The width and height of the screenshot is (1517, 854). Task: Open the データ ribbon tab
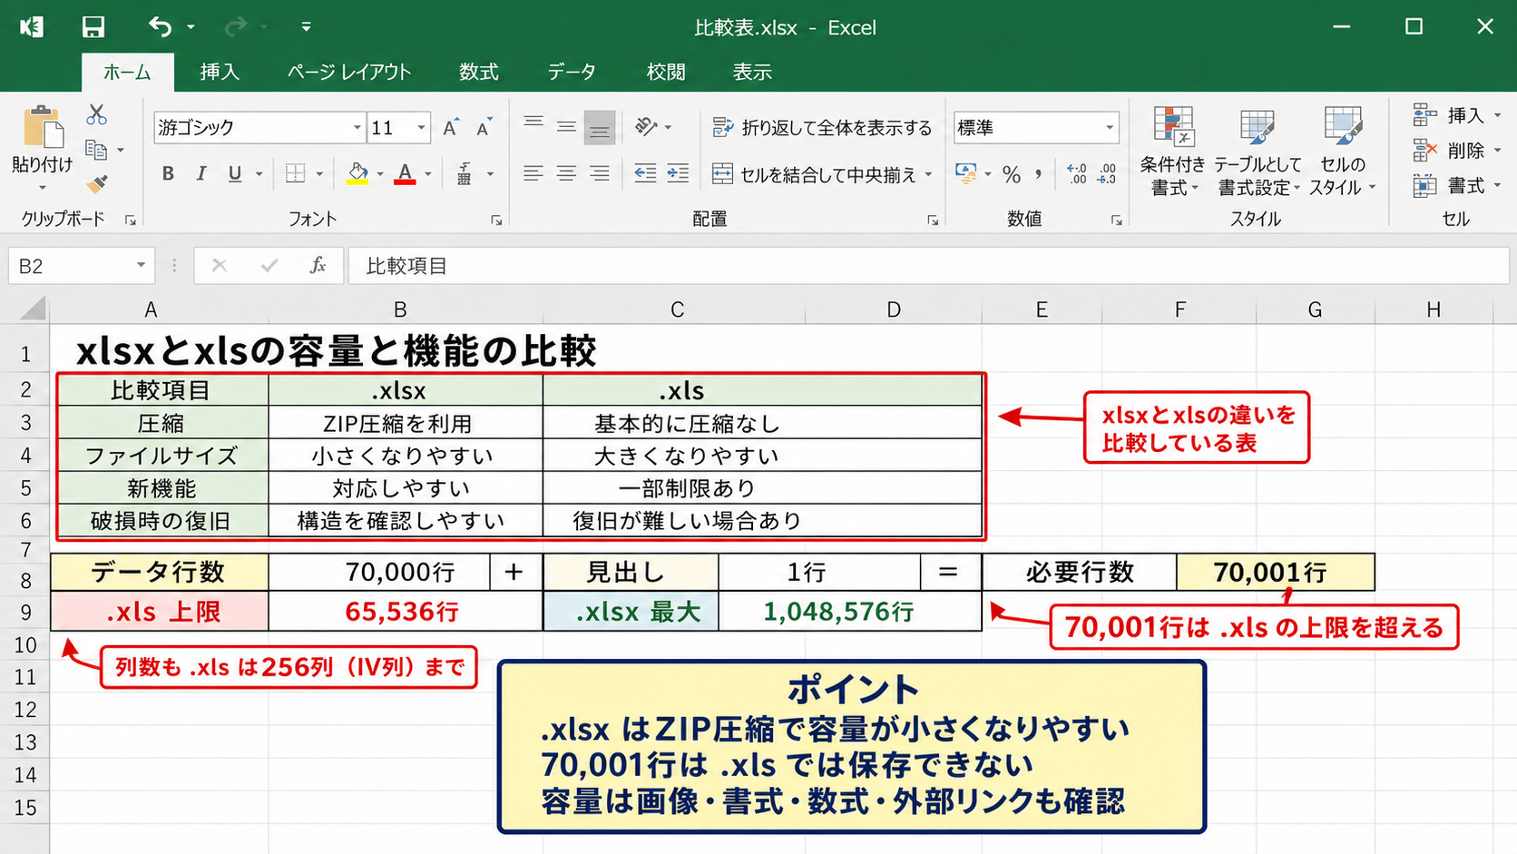click(572, 72)
